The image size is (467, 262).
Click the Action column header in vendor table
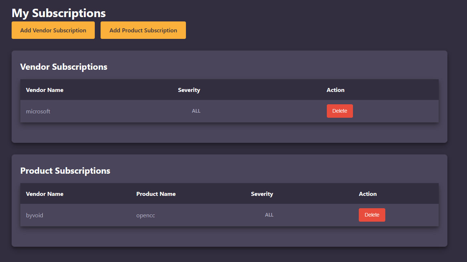(x=335, y=90)
